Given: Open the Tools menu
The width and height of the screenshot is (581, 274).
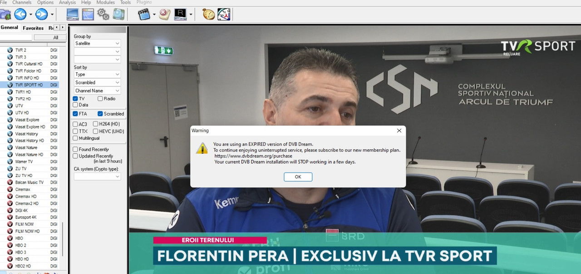Looking at the screenshot, I should click(x=126, y=3).
